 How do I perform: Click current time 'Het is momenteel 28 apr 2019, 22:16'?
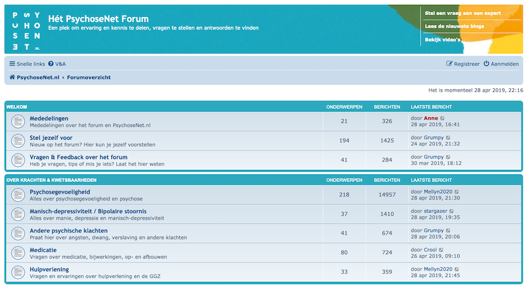click(x=476, y=90)
